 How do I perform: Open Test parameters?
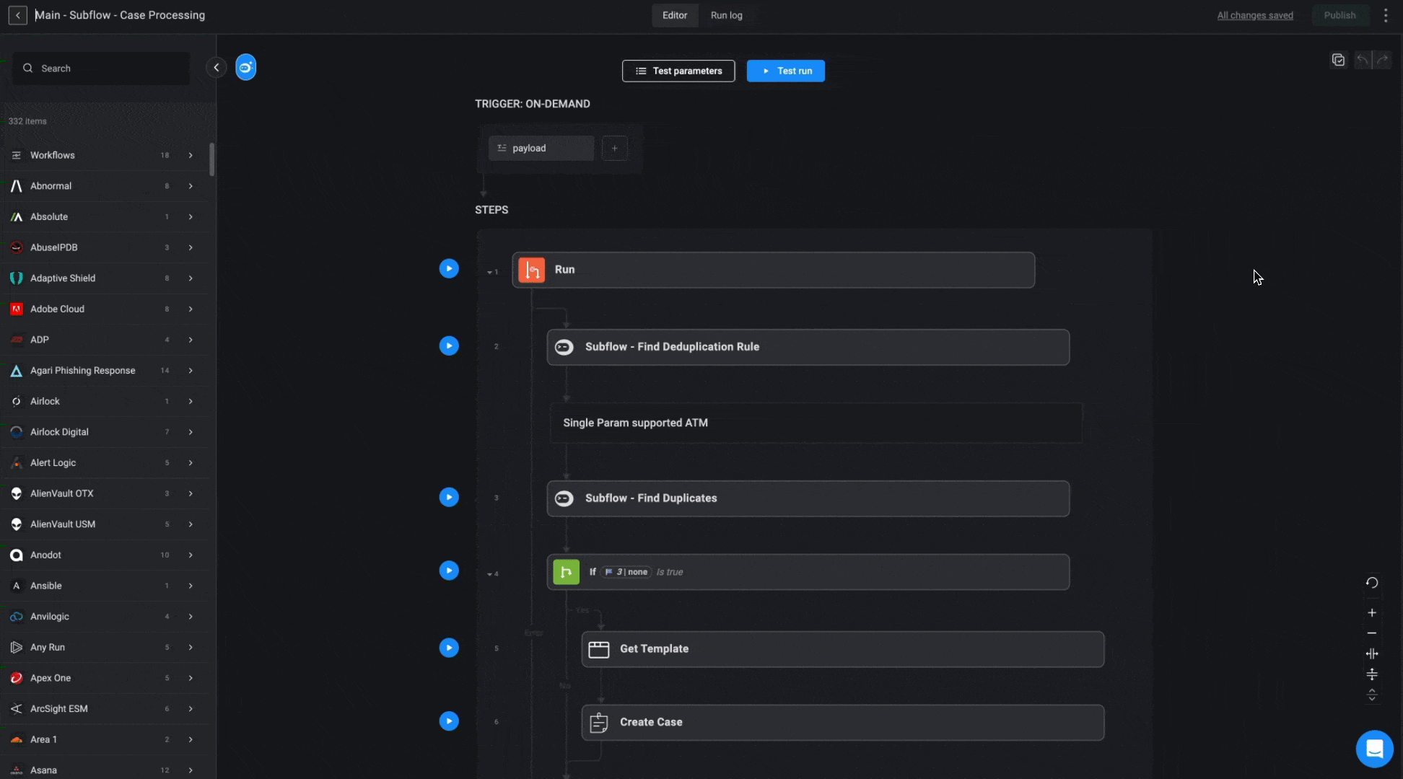point(678,71)
